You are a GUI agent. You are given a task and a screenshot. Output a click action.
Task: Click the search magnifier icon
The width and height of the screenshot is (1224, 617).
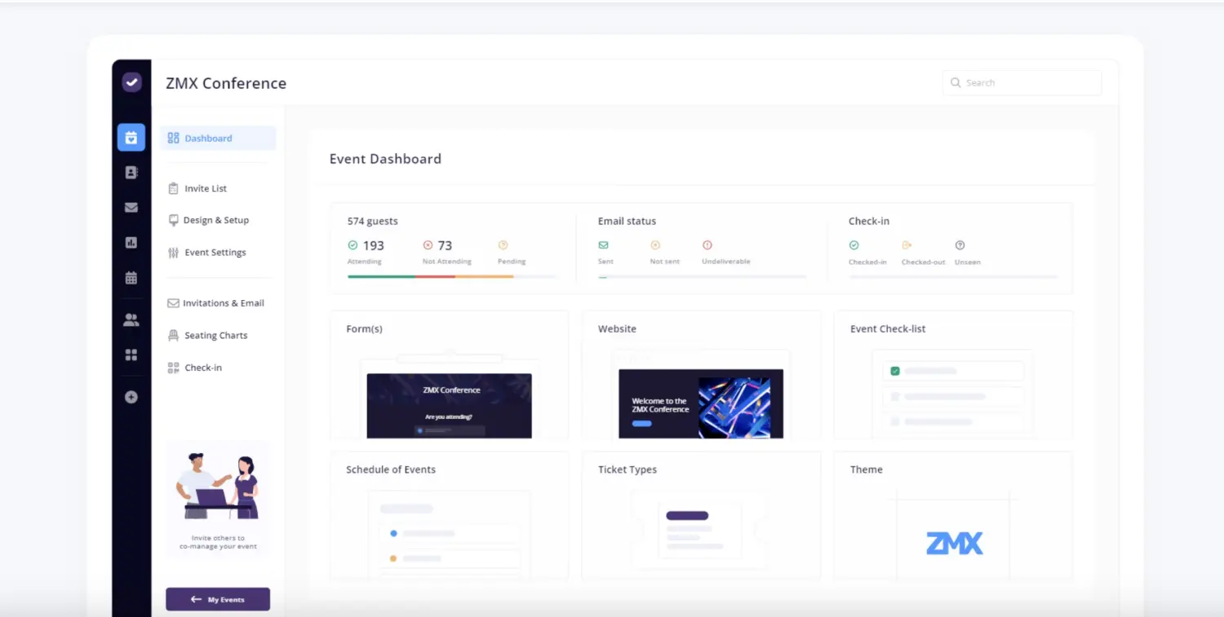(x=956, y=82)
